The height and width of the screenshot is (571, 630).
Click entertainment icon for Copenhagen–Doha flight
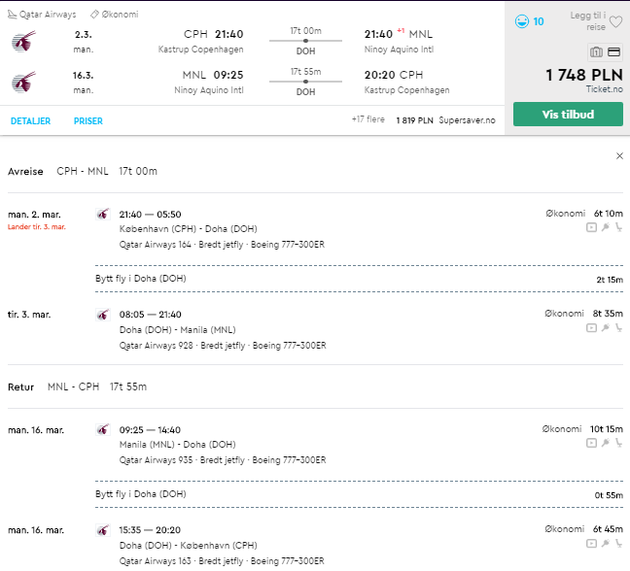coord(591,227)
